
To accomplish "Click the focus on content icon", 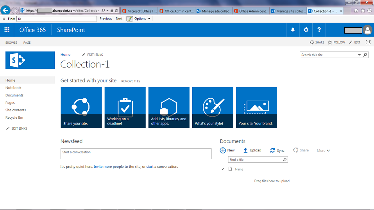I will pyautogui.click(x=368, y=42).
